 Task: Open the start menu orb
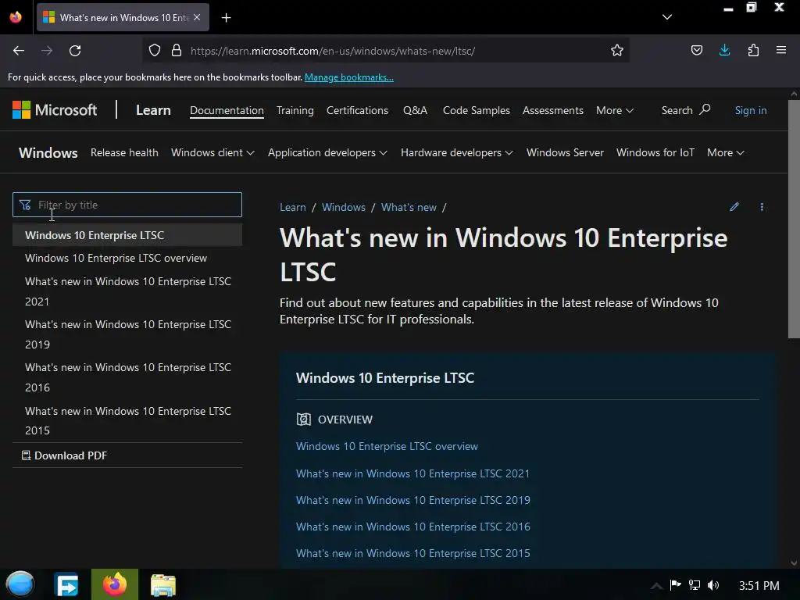[x=20, y=584]
